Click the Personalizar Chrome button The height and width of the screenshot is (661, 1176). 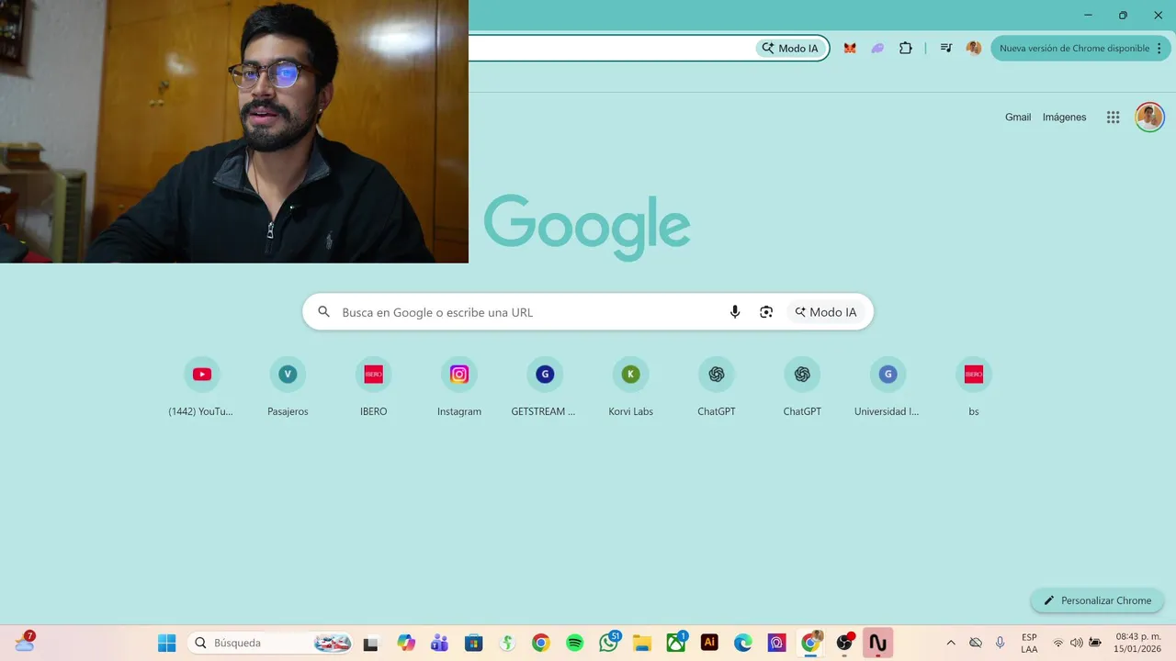[1097, 600]
